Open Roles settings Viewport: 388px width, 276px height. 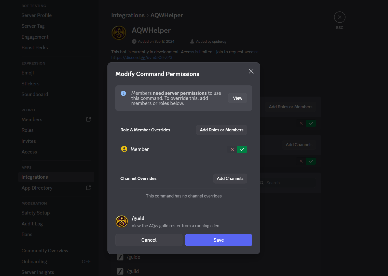click(56, 130)
